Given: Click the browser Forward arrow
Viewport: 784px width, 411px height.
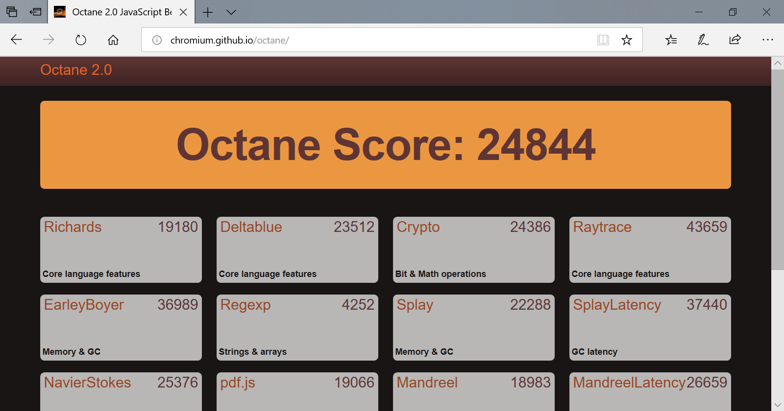Looking at the screenshot, I should click(x=49, y=40).
